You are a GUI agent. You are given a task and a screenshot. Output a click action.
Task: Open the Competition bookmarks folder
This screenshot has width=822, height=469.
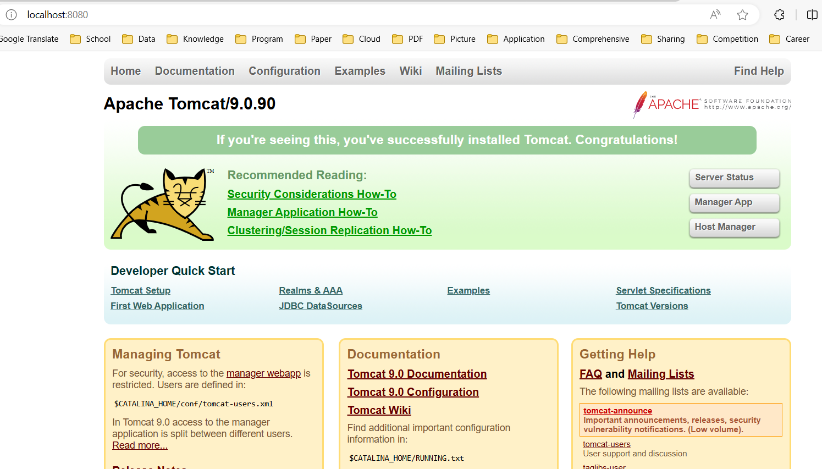[727, 39]
